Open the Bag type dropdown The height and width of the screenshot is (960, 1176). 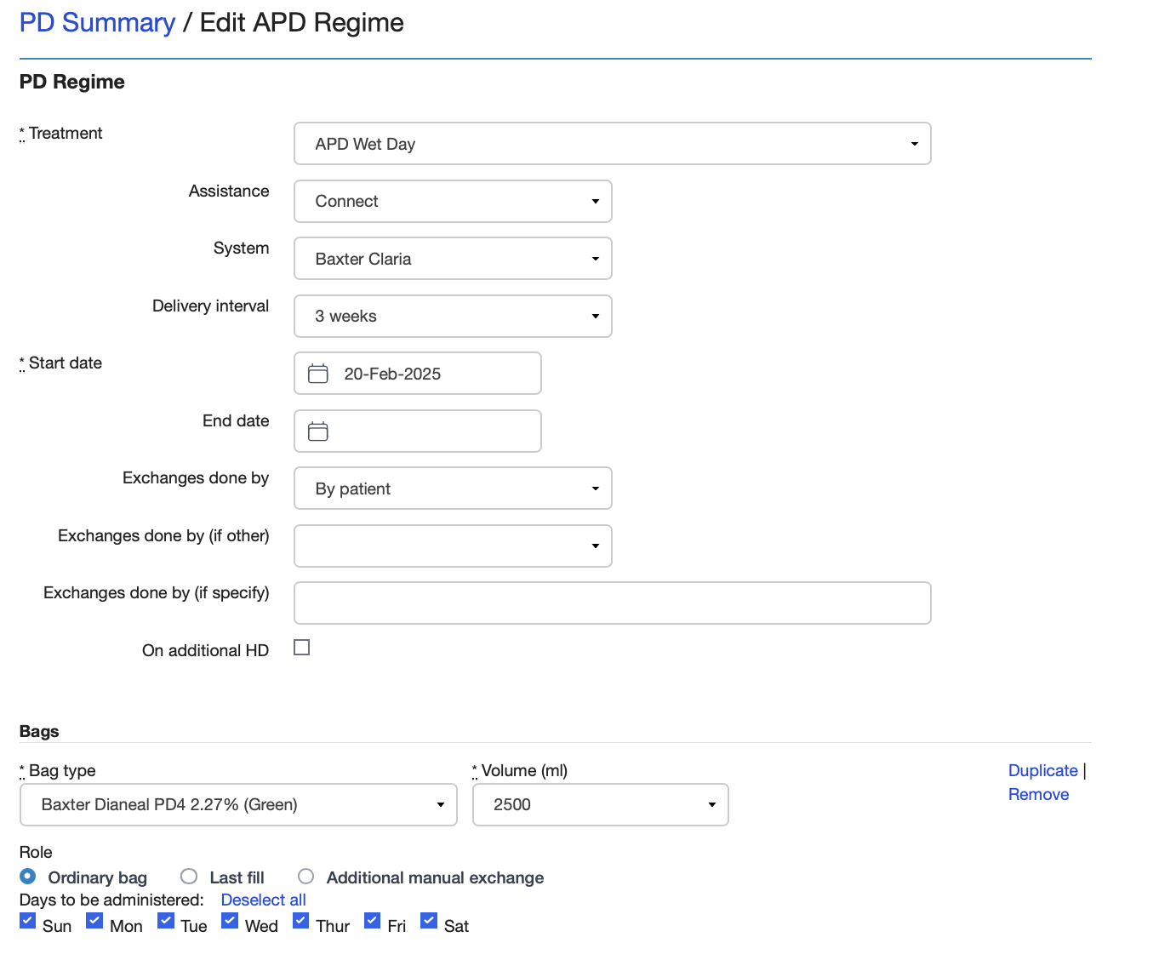[440, 804]
